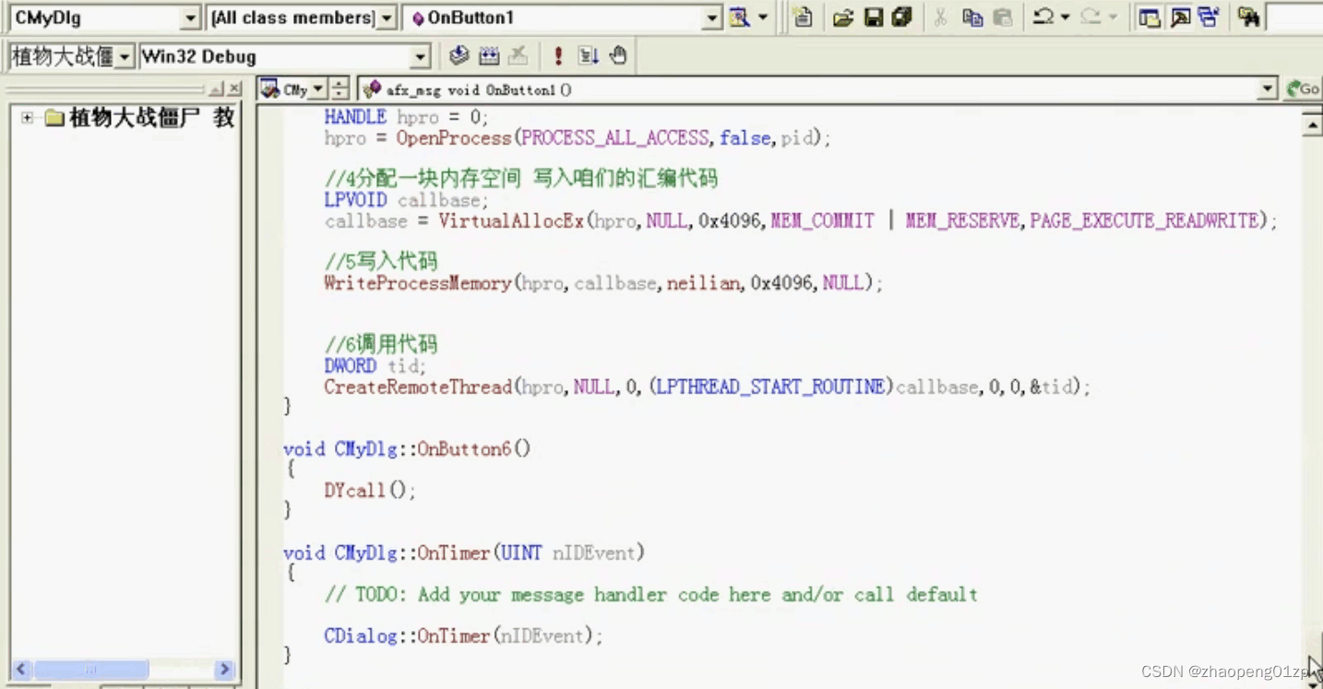The image size is (1323, 689).
Task: Click the CMyDlg::OnTimer function header
Action: coord(464,553)
